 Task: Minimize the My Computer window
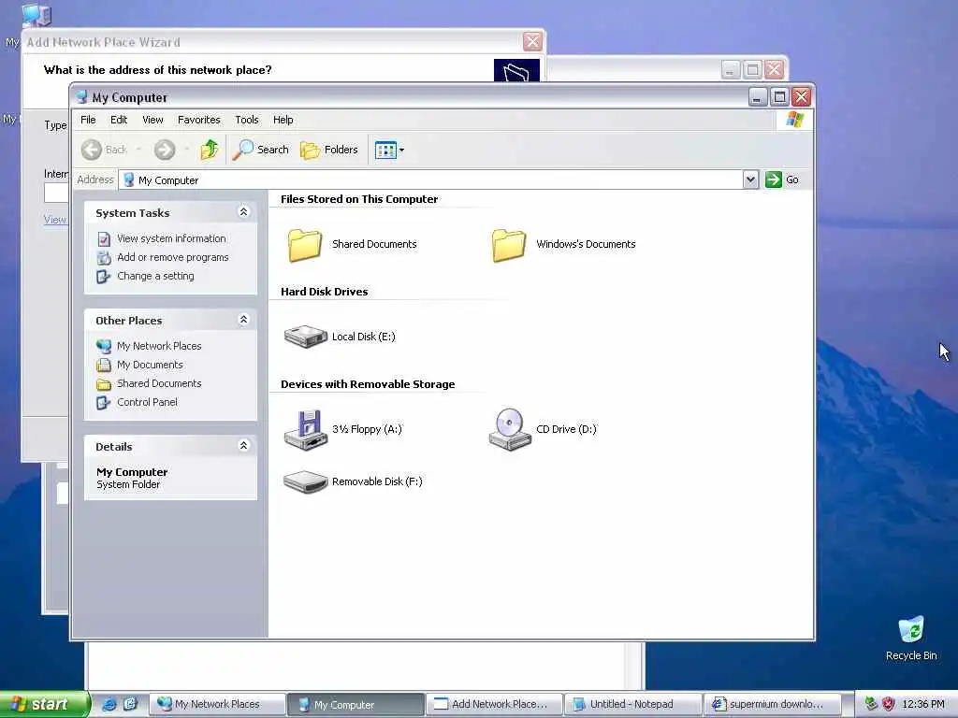(758, 97)
